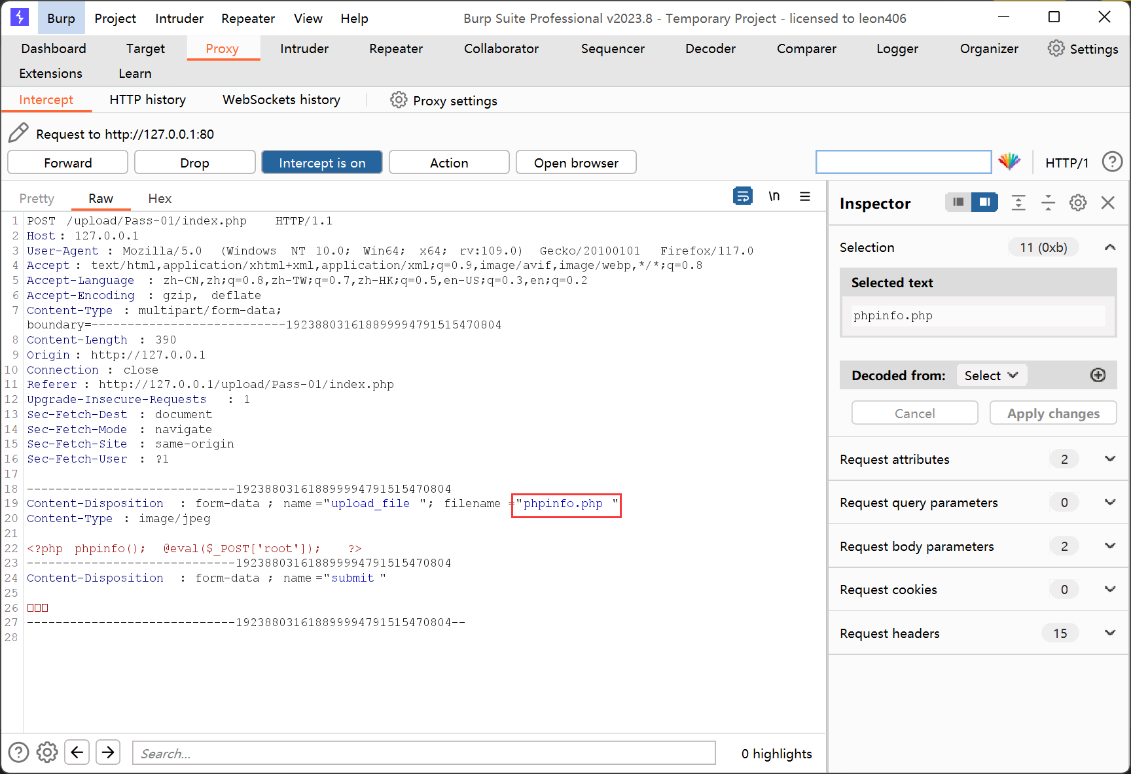Image resolution: width=1131 pixels, height=774 pixels.
Task: Open Inspector settings gear icon
Action: 1078,202
